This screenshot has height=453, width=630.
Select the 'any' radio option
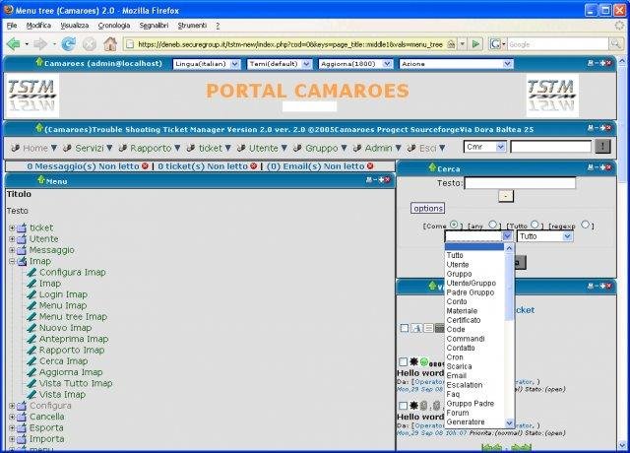coord(492,225)
